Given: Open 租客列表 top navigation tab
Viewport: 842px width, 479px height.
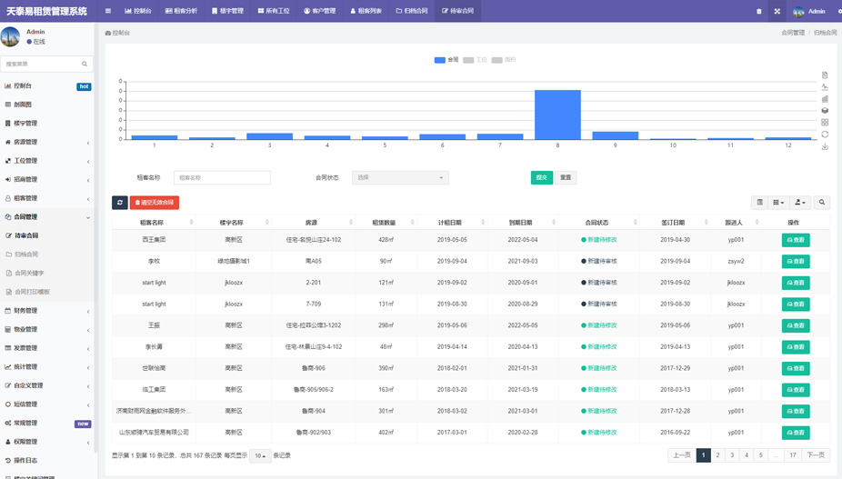Looking at the screenshot, I should pyautogui.click(x=366, y=11).
